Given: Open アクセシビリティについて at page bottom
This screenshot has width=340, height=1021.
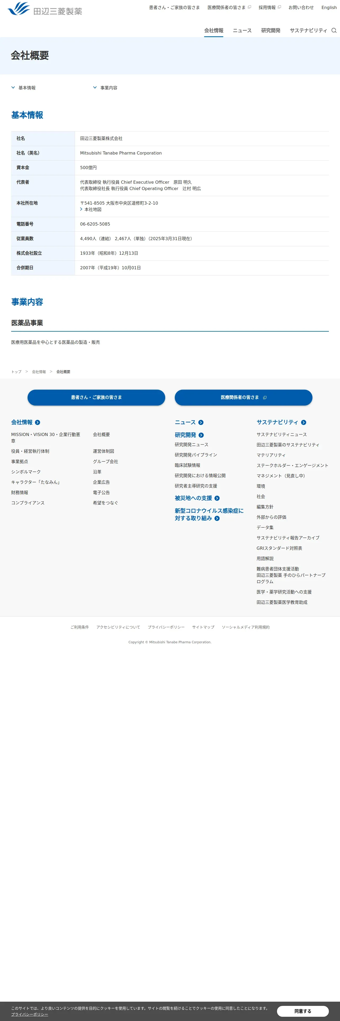Looking at the screenshot, I should click(118, 627).
